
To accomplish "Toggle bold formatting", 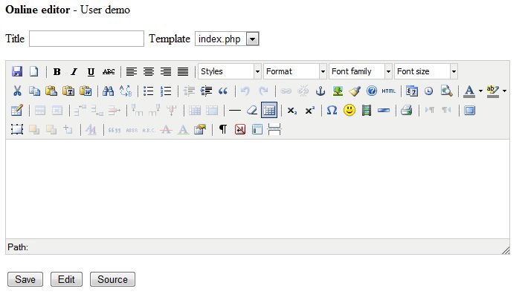I will (x=57, y=72).
